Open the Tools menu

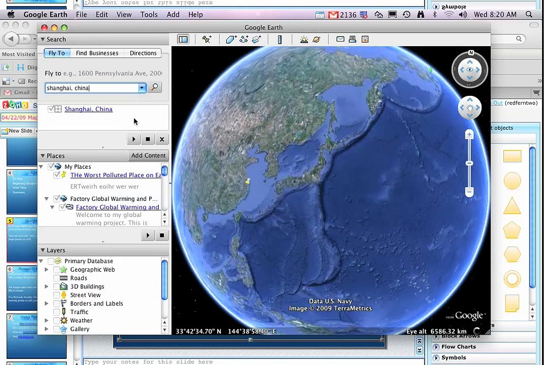[x=149, y=15]
